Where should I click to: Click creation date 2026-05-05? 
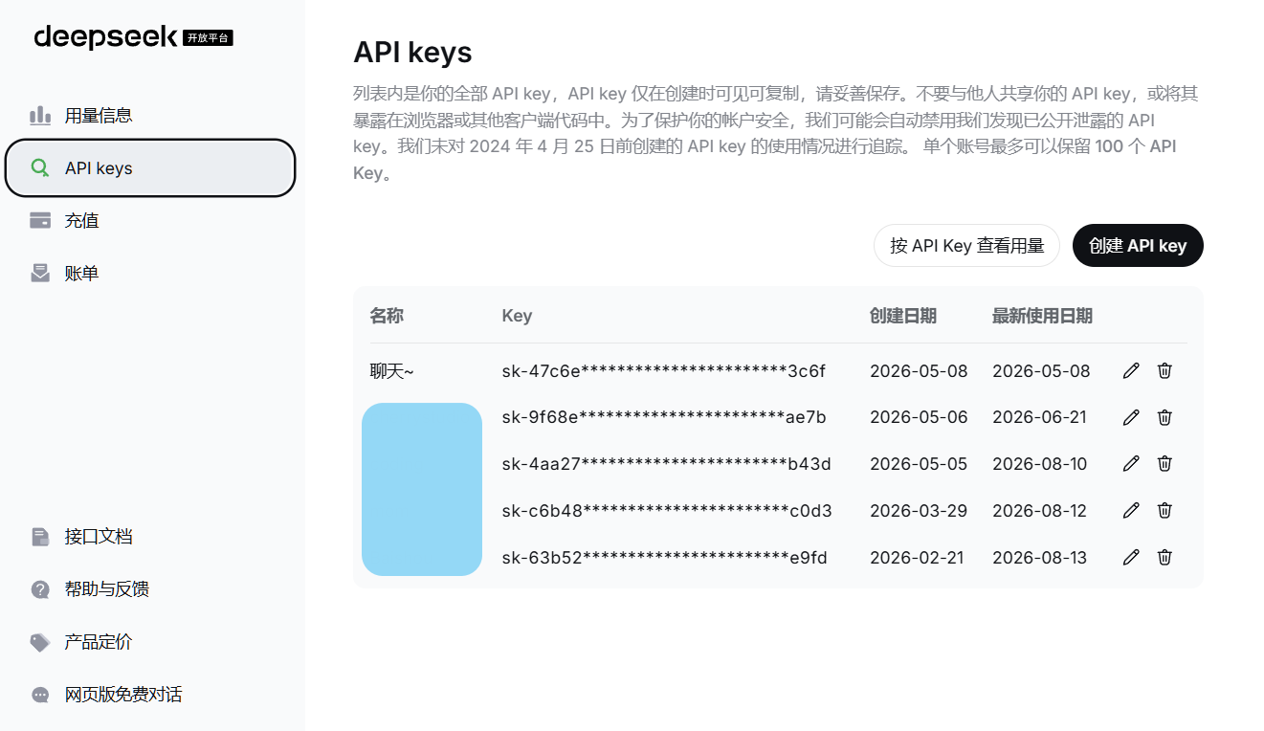pyautogui.click(x=919, y=464)
